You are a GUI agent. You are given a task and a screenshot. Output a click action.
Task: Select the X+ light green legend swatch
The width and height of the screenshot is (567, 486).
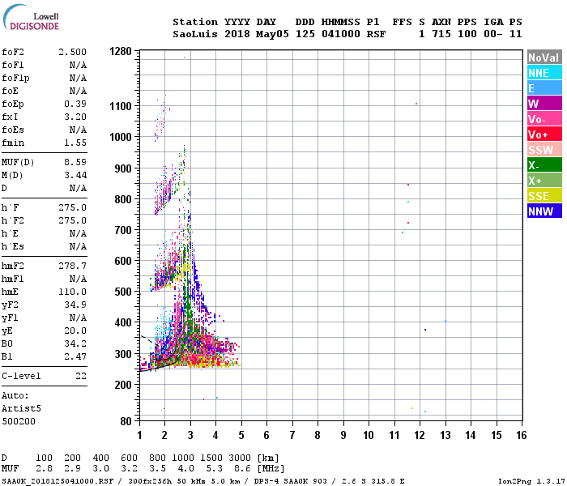tap(544, 181)
